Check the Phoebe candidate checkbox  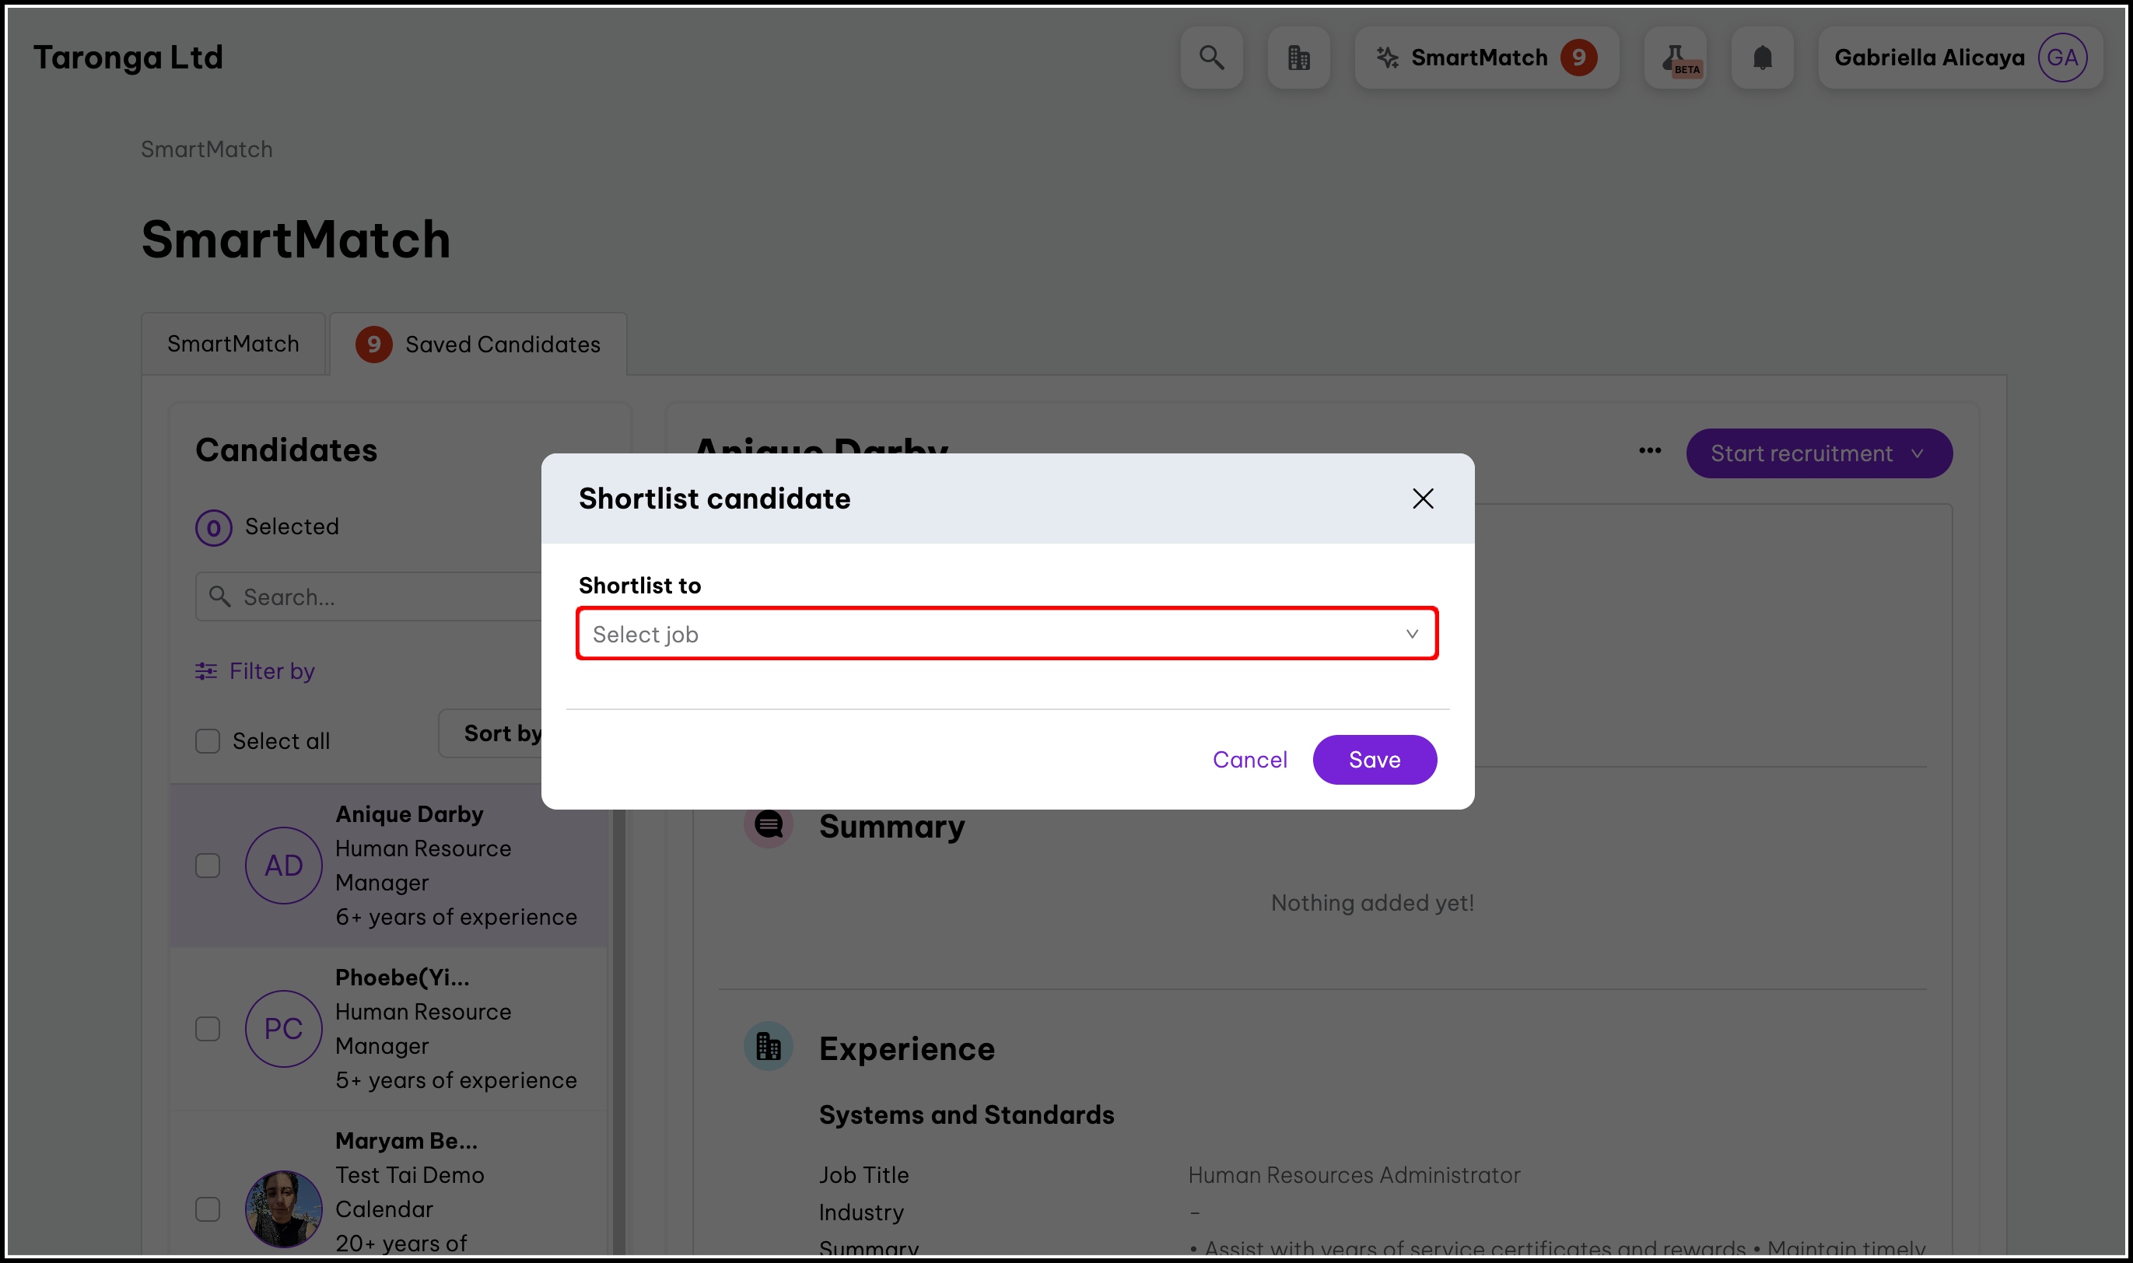click(x=208, y=1029)
